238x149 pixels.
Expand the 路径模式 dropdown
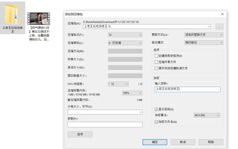coord(204,43)
